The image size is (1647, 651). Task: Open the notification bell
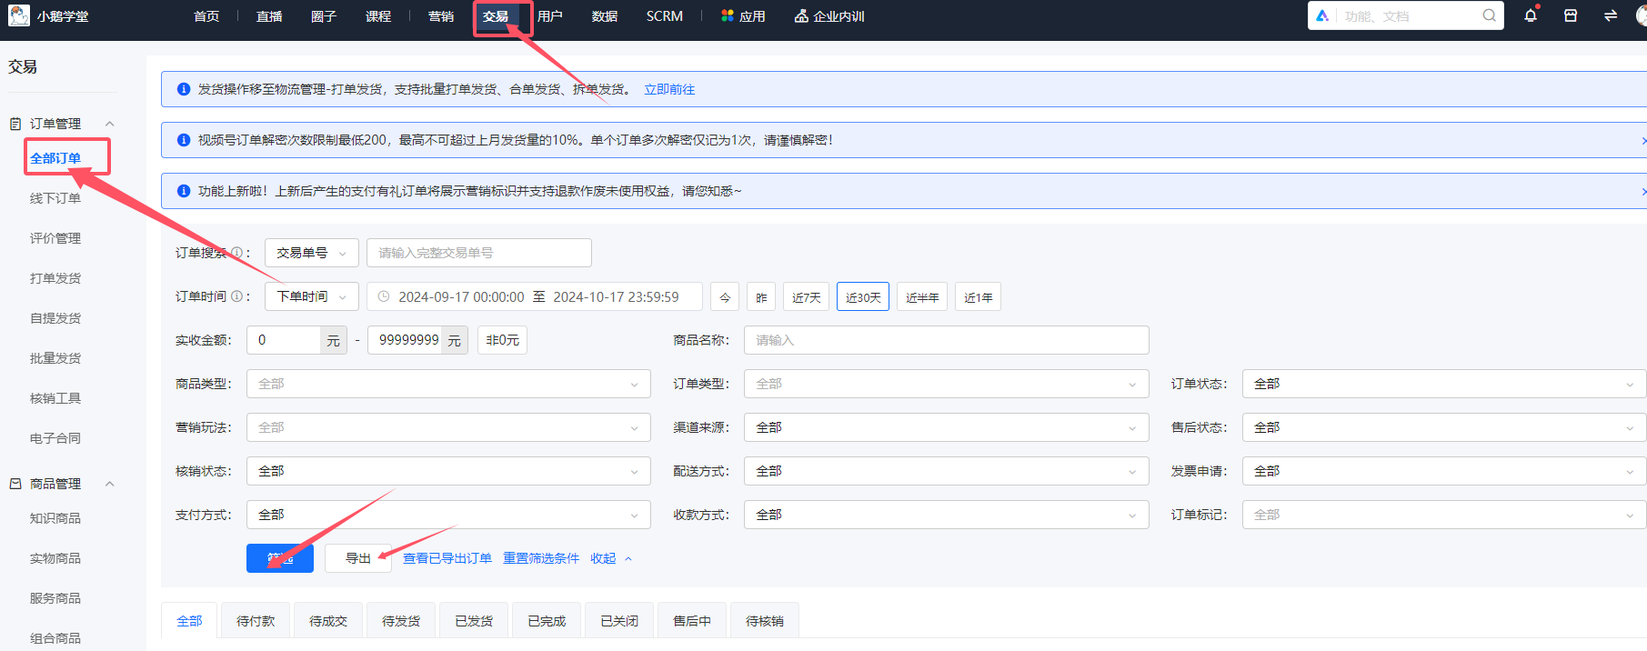point(1531,15)
